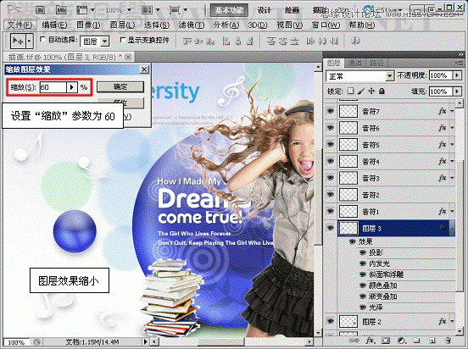Distribute top edges icon
The height and width of the screenshot is (349, 468).
click(x=271, y=42)
